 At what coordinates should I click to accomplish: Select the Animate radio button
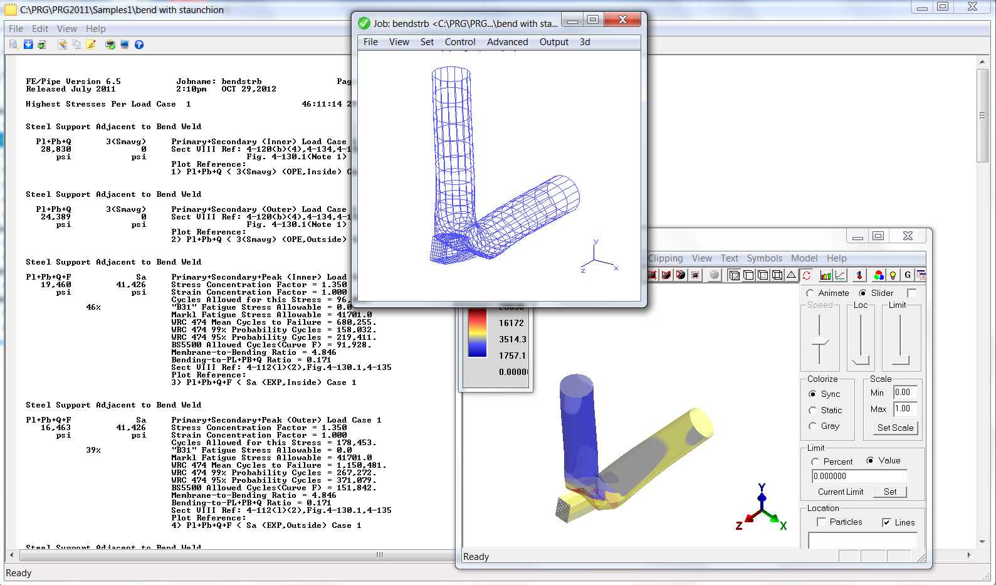point(810,293)
